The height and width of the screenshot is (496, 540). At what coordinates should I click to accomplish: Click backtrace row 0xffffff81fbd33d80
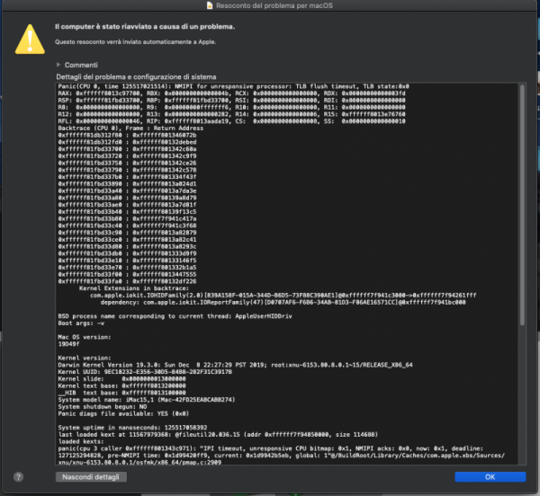coord(128,246)
